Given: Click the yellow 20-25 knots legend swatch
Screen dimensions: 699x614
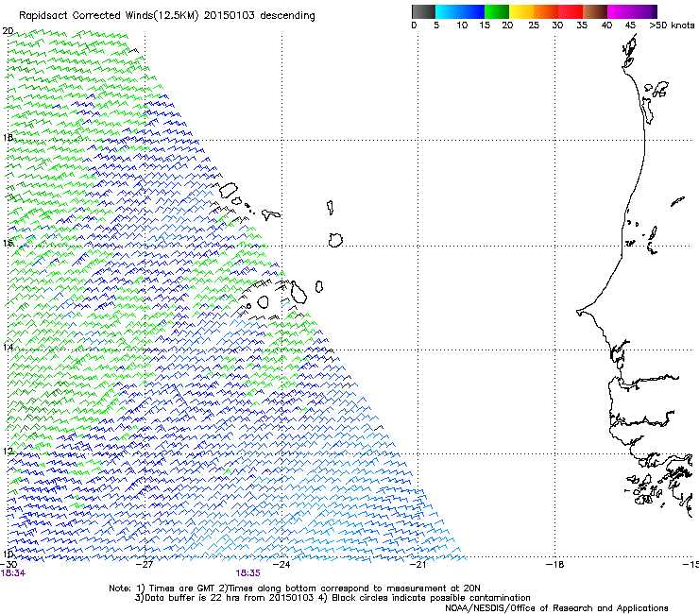Looking at the screenshot, I should (x=521, y=11).
